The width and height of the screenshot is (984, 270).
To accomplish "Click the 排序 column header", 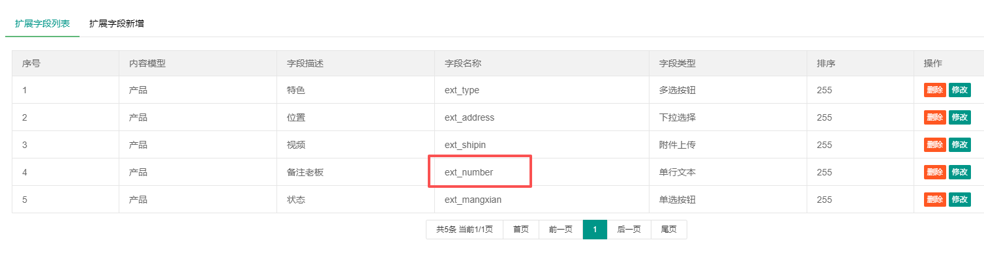I will click(826, 63).
